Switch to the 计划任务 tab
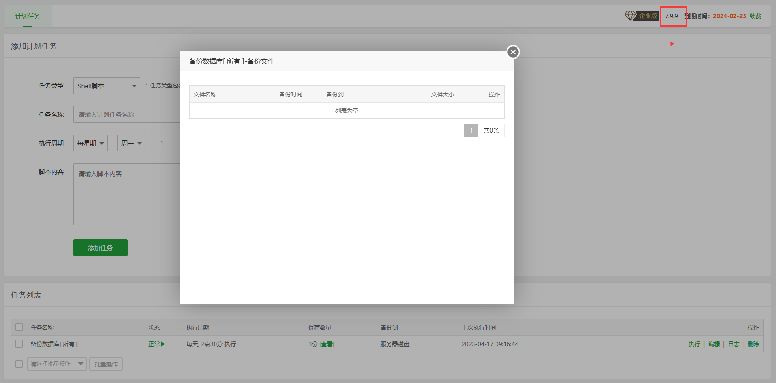The image size is (776, 383). (x=28, y=16)
